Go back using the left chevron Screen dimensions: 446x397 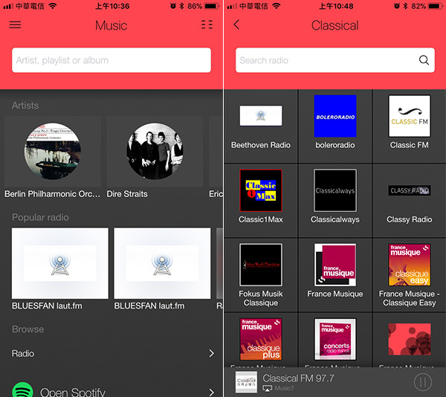click(237, 25)
